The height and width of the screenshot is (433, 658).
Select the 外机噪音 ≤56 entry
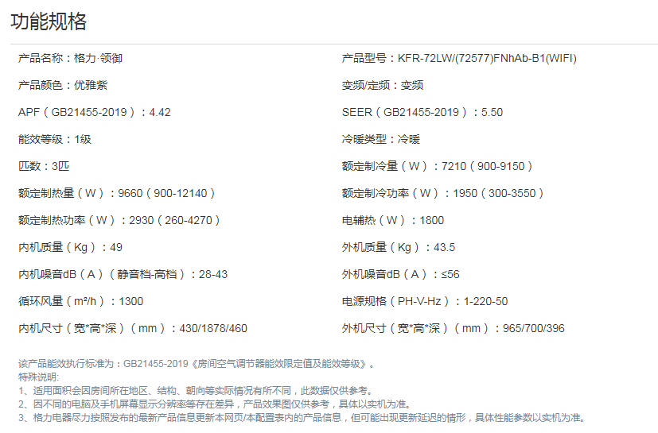(x=400, y=274)
